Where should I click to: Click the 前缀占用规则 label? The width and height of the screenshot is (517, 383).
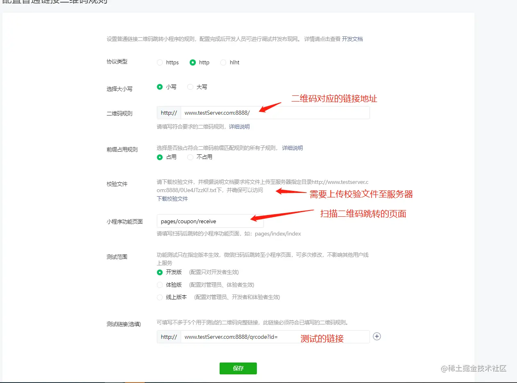[122, 150]
